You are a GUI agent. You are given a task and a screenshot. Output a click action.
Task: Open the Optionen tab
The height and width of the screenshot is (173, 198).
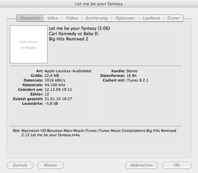pyautogui.click(x=125, y=18)
